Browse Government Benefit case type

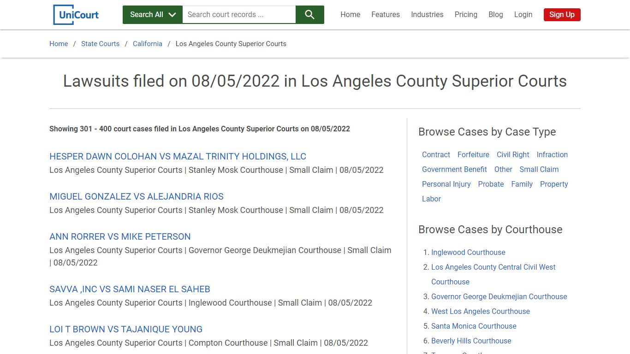[454, 170]
